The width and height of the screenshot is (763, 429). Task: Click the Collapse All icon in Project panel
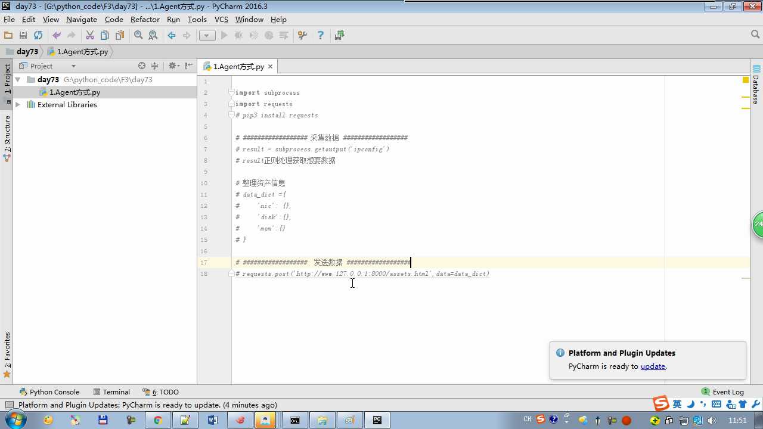pyautogui.click(x=155, y=66)
